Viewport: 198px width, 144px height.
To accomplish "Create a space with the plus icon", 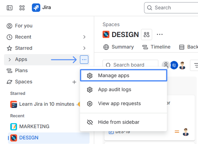I will pos(74,82).
